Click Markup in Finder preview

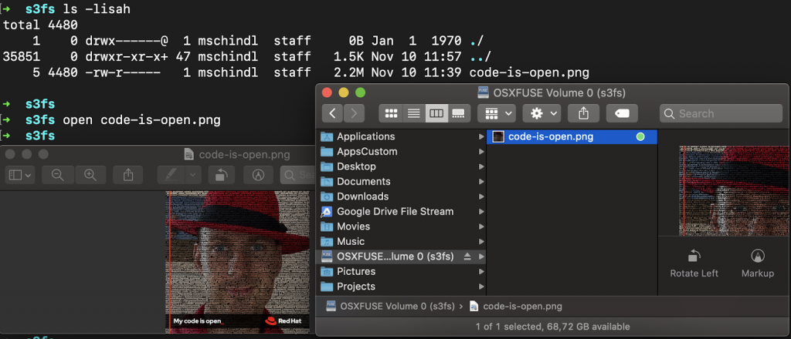click(x=757, y=264)
